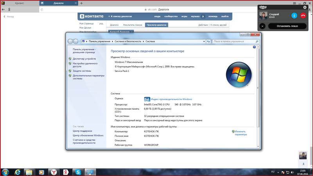Click Windows logo image in System window
313x176 pixels.
tap(239, 75)
